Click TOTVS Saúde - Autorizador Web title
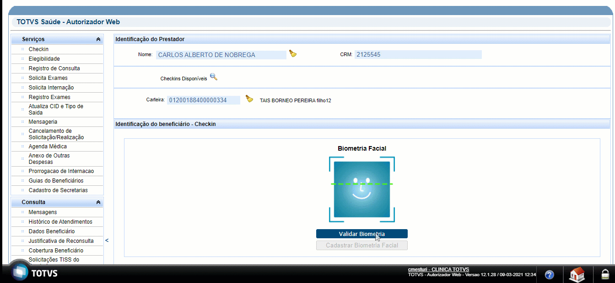615x283 pixels. (68, 21)
